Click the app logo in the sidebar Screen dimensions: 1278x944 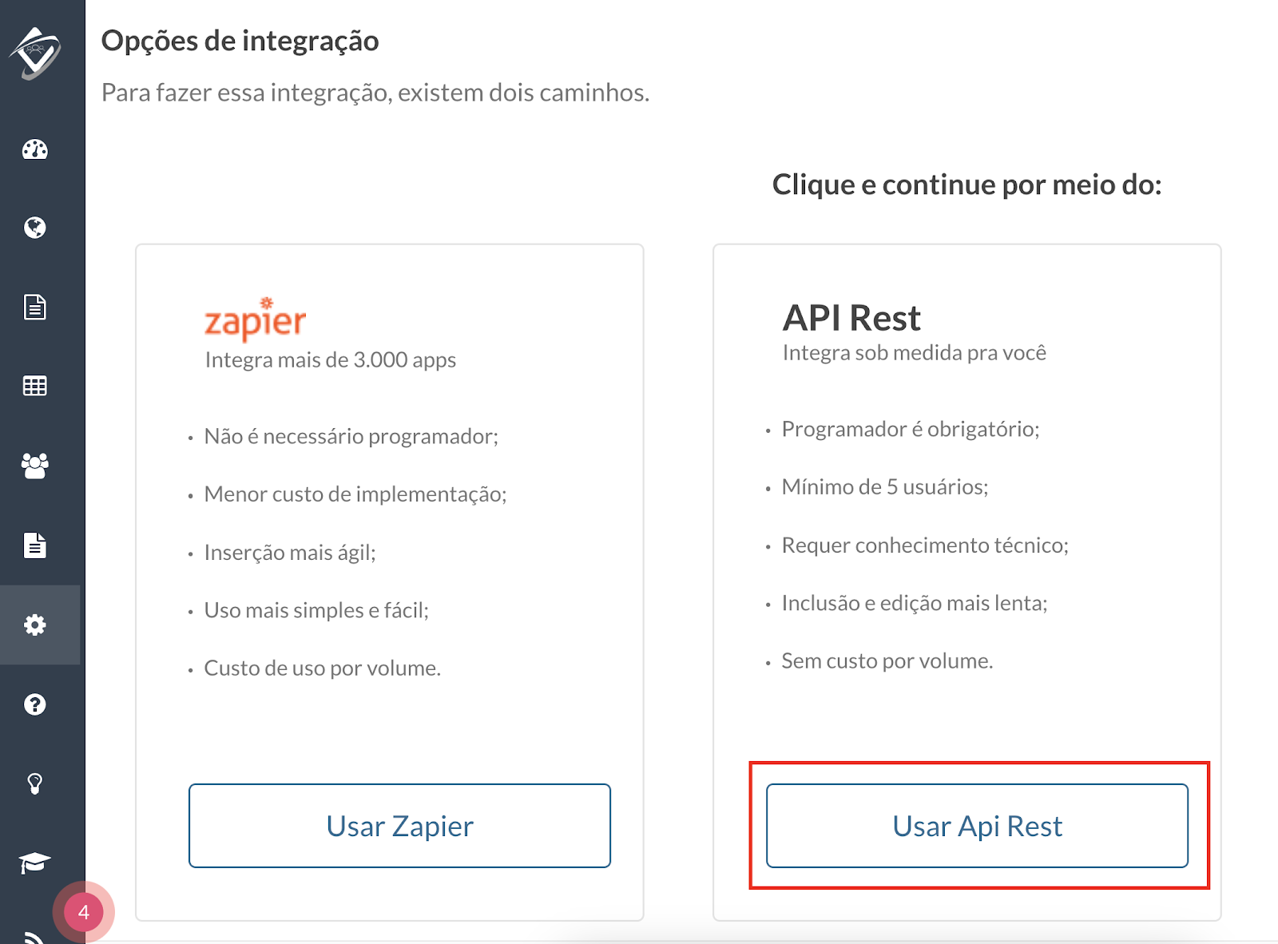pyautogui.click(x=35, y=53)
